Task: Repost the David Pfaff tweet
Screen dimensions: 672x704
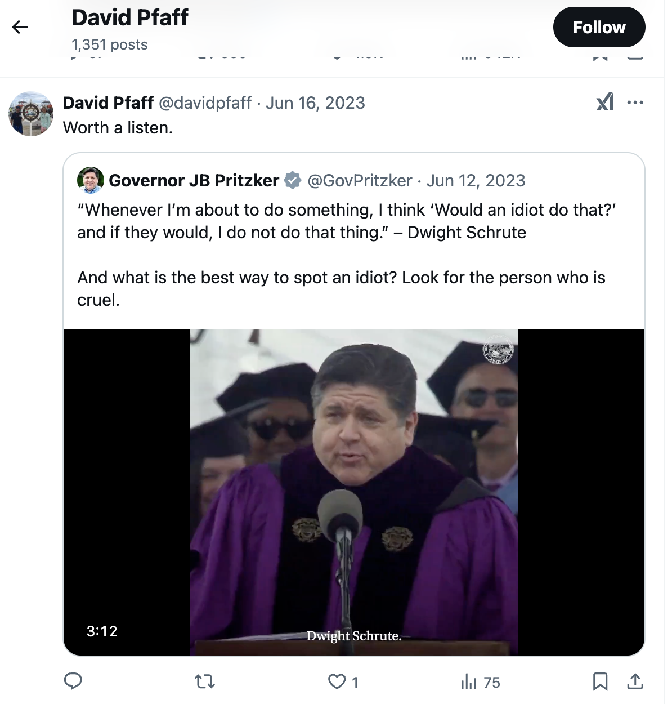Action: [x=204, y=682]
